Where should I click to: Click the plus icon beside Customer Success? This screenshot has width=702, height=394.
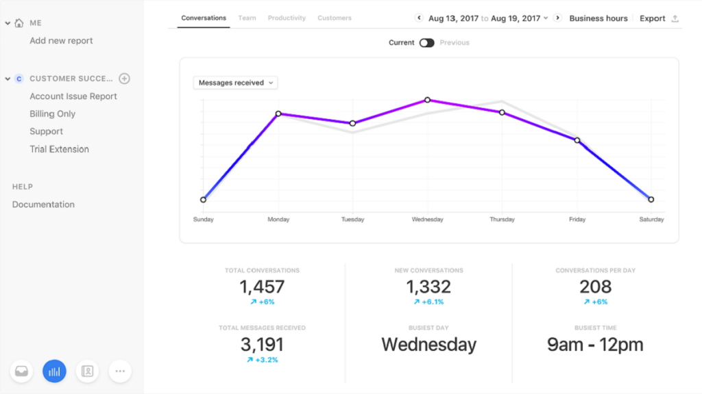point(124,78)
